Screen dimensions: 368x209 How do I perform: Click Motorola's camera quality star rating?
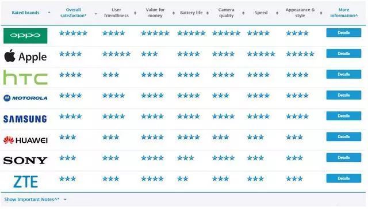coord(220,96)
